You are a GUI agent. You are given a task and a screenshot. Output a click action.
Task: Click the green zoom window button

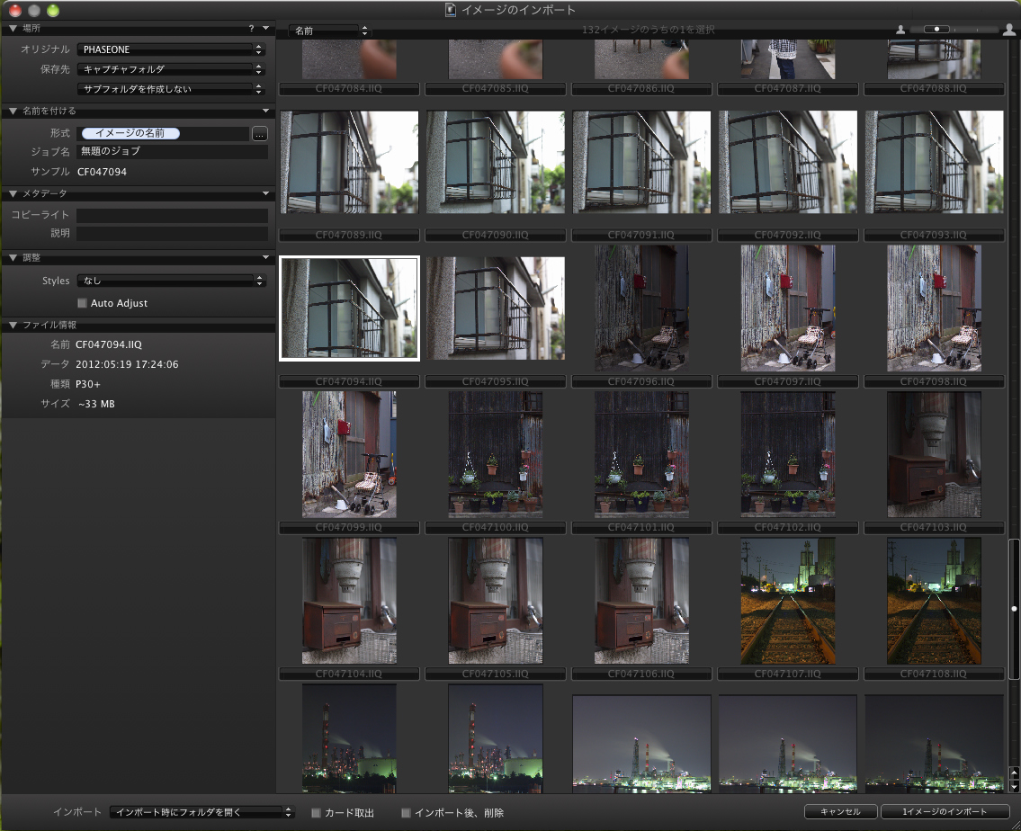click(x=53, y=11)
